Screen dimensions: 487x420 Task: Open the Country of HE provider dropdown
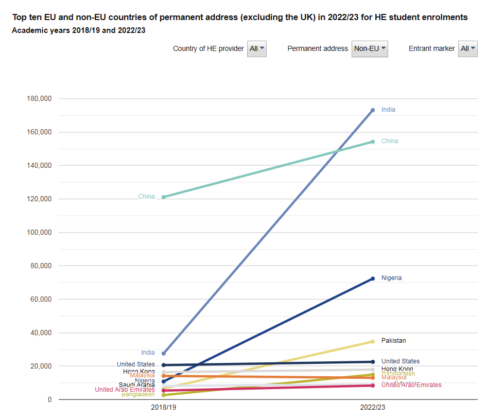click(256, 49)
